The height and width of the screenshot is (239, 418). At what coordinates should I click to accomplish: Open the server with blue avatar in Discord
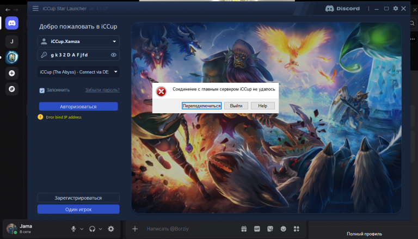[x=12, y=57]
